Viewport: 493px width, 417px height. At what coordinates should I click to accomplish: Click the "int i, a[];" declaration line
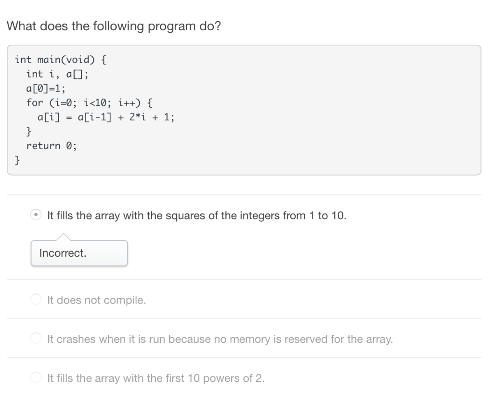57,74
